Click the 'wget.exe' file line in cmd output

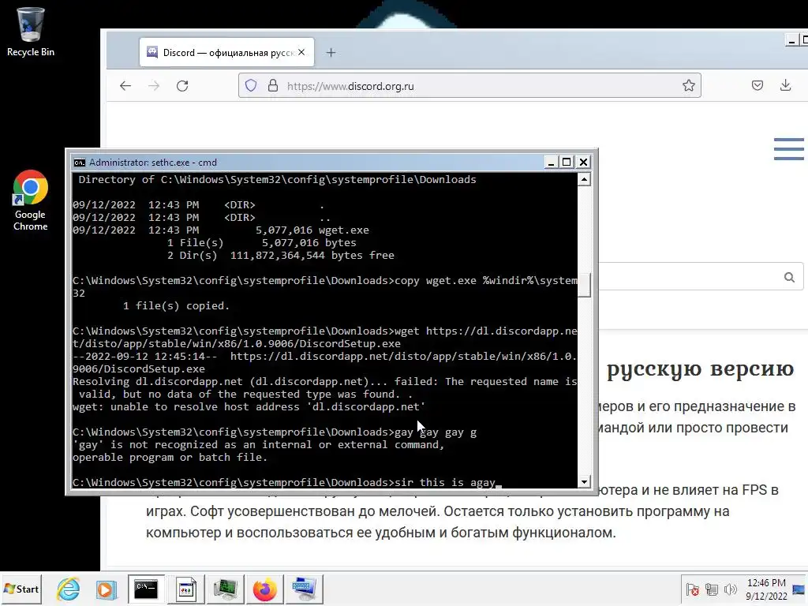[221, 230]
